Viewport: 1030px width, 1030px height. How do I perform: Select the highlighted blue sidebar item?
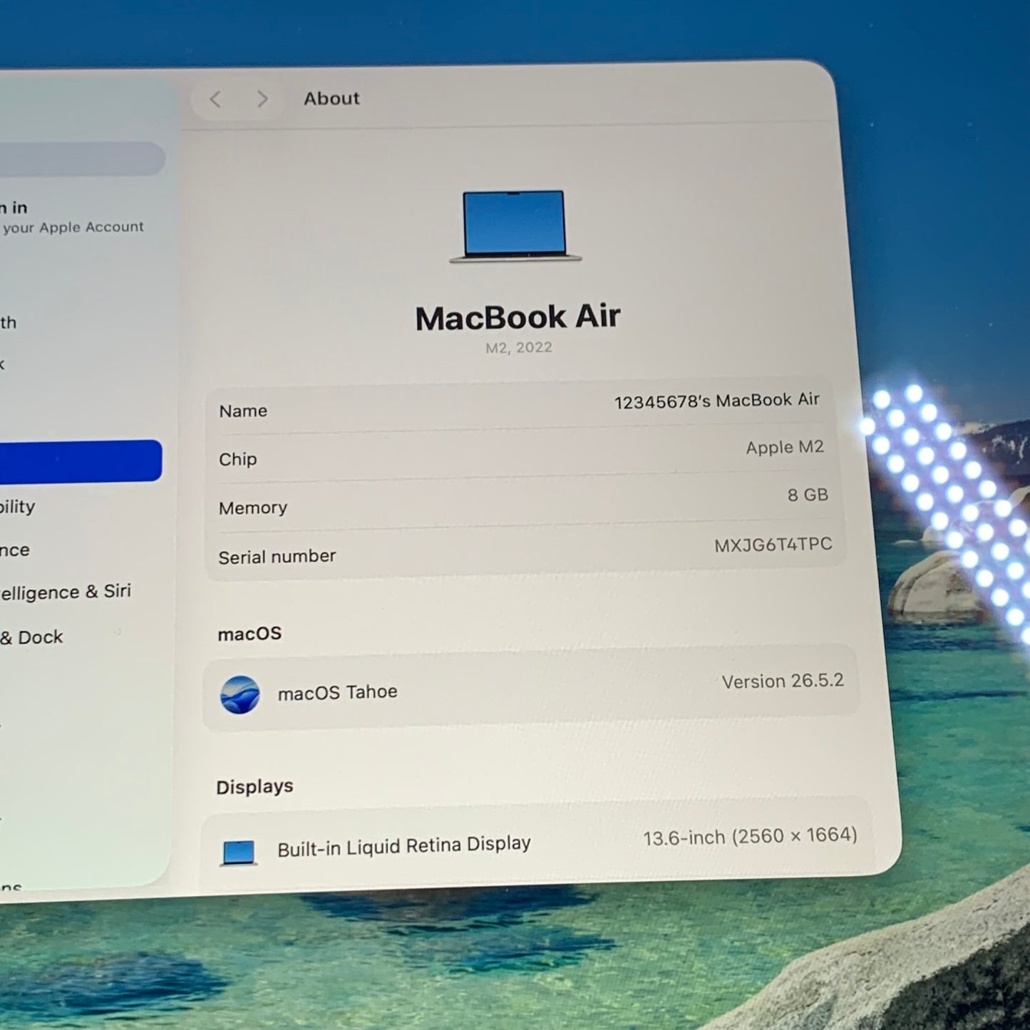point(81,460)
